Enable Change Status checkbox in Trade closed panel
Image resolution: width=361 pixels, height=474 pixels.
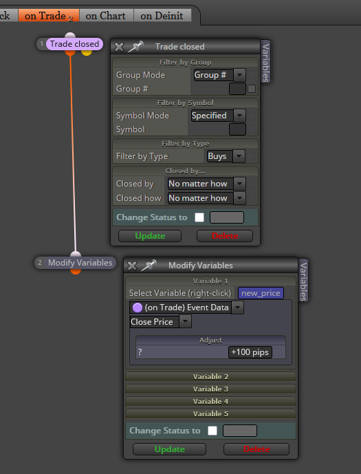[199, 217]
